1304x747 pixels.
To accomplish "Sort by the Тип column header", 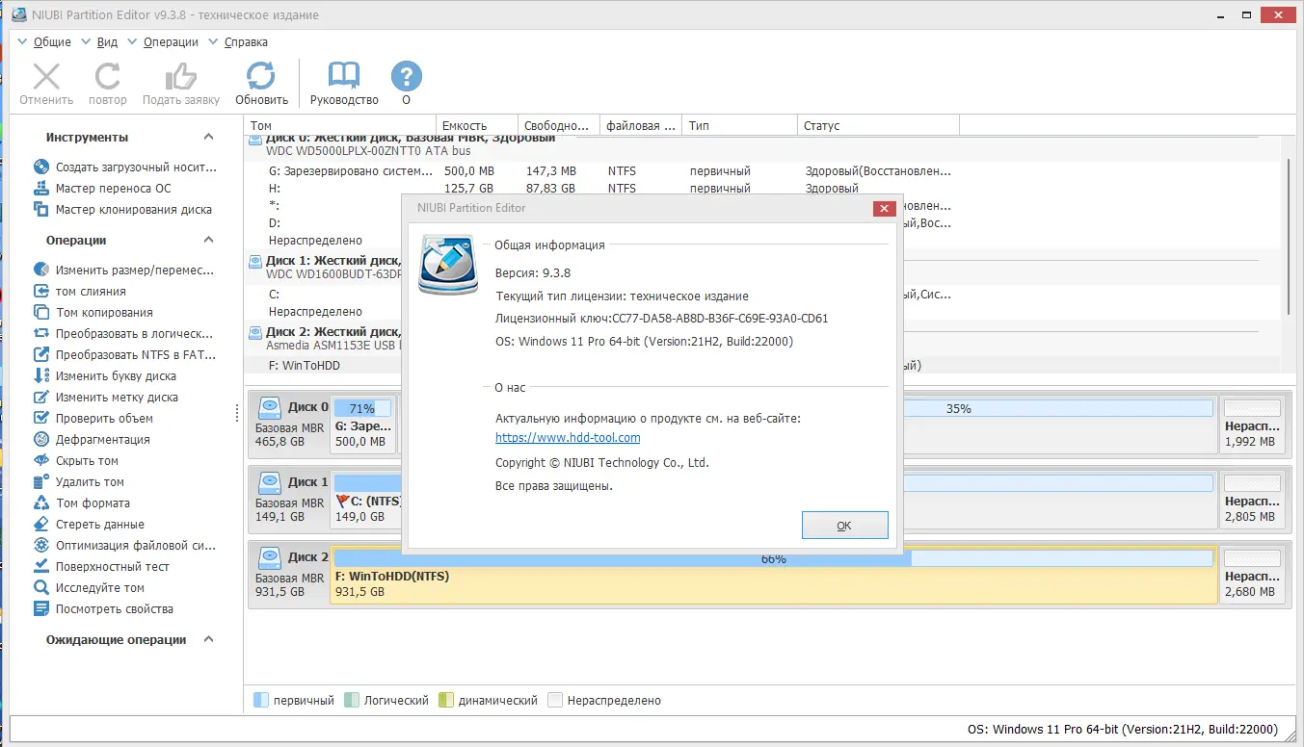I will pos(740,126).
